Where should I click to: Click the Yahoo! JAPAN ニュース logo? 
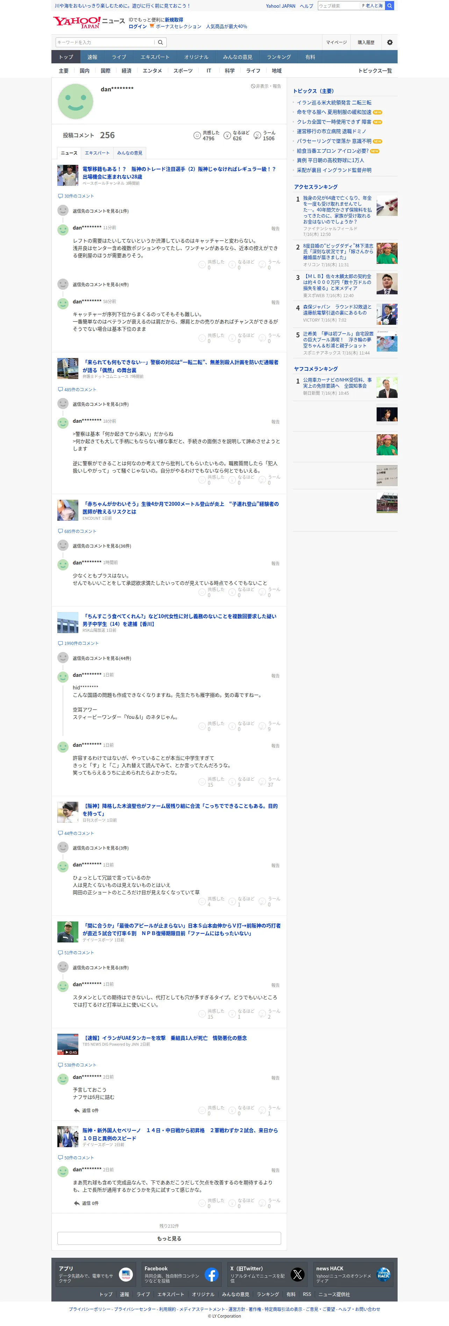(x=89, y=22)
